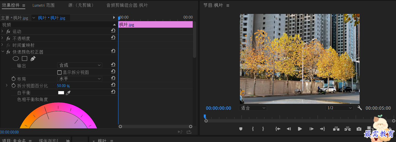Click the 50.00 % split view value
Image resolution: width=396 pixels, height=142 pixels.
point(63,86)
